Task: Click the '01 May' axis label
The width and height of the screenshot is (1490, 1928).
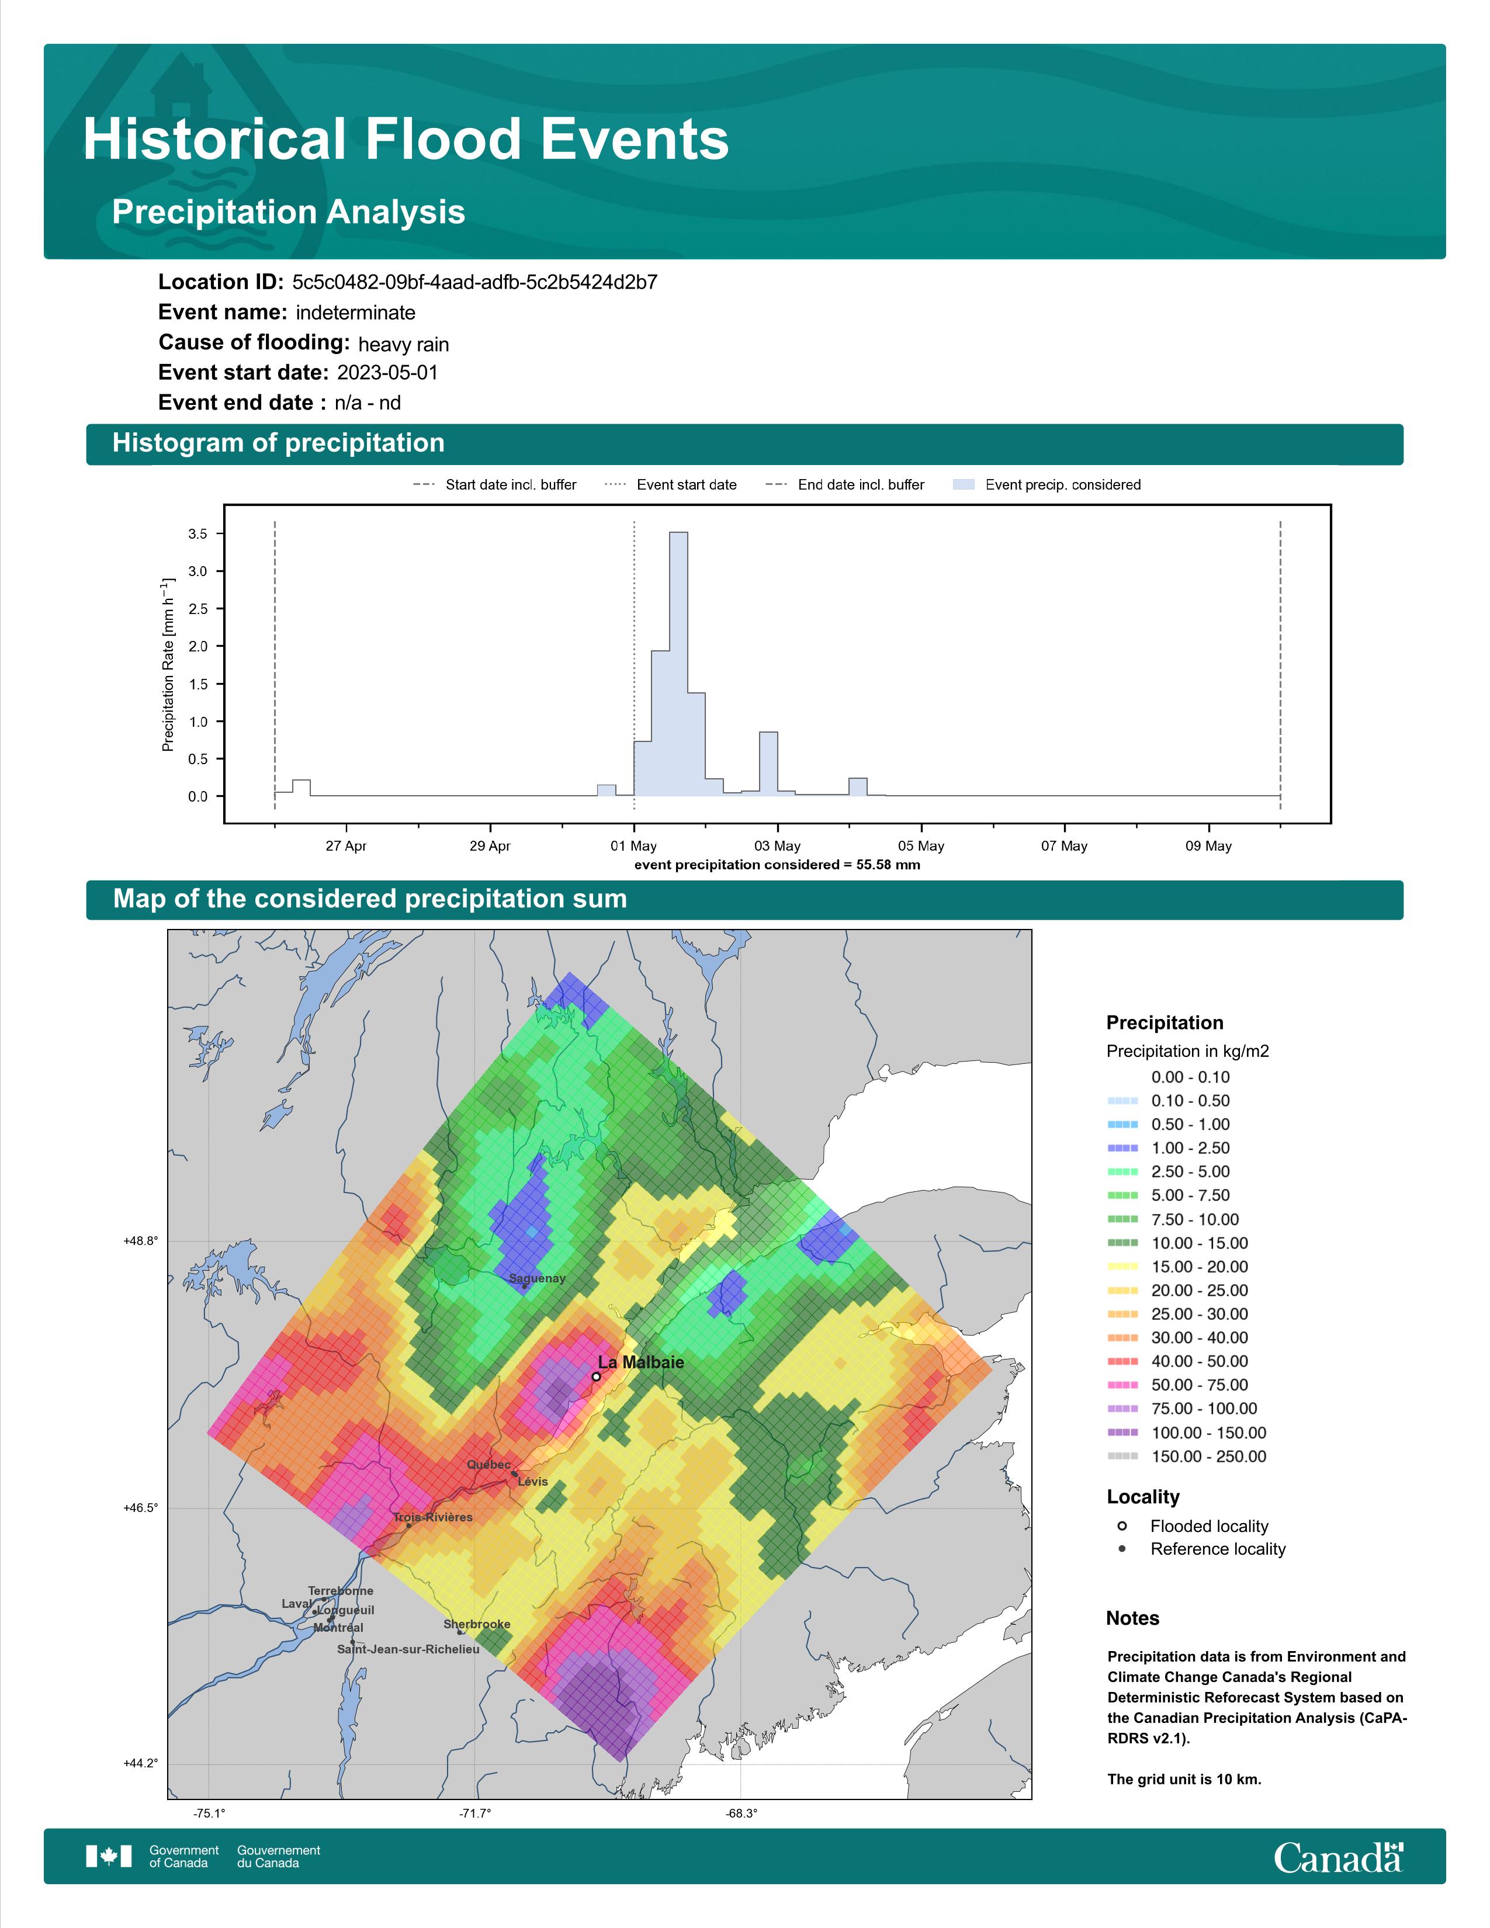Action: pyautogui.click(x=633, y=846)
